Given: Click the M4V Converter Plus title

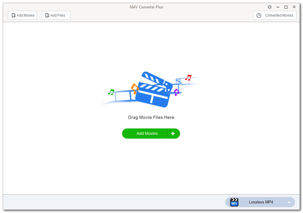Looking at the screenshot, I should (146, 7).
